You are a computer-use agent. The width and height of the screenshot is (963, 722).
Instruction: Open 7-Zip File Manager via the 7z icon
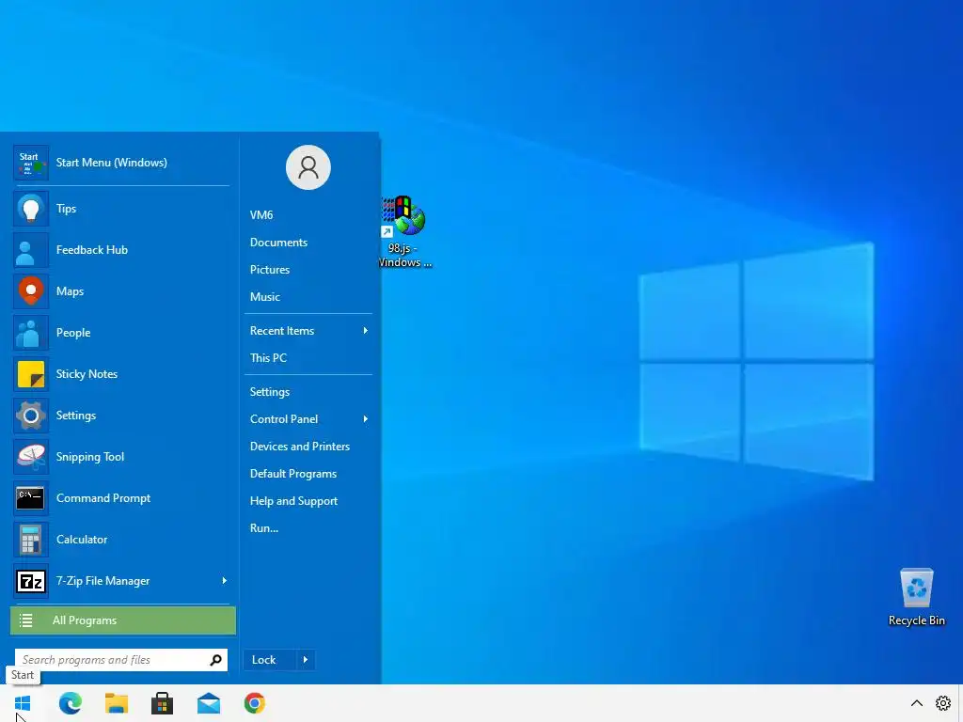pyautogui.click(x=31, y=581)
